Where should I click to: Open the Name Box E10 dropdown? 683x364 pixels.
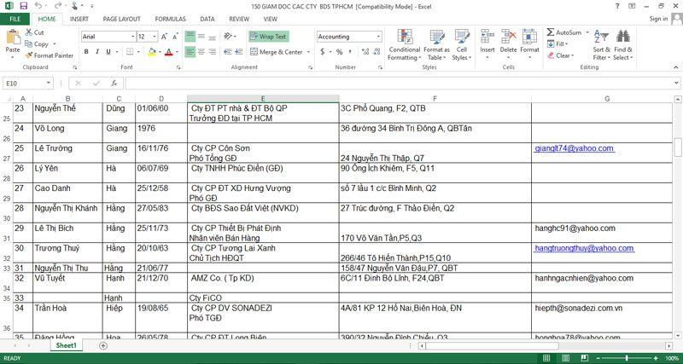tap(49, 83)
